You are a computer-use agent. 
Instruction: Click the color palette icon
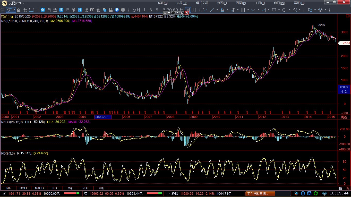tap(320, 10)
